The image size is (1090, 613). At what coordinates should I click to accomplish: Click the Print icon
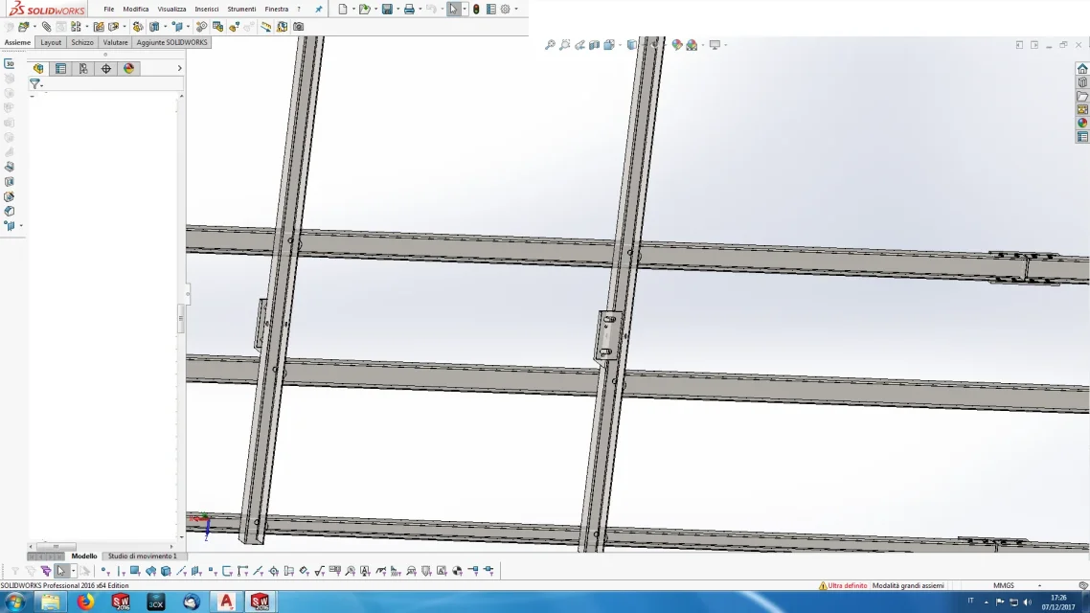409,9
